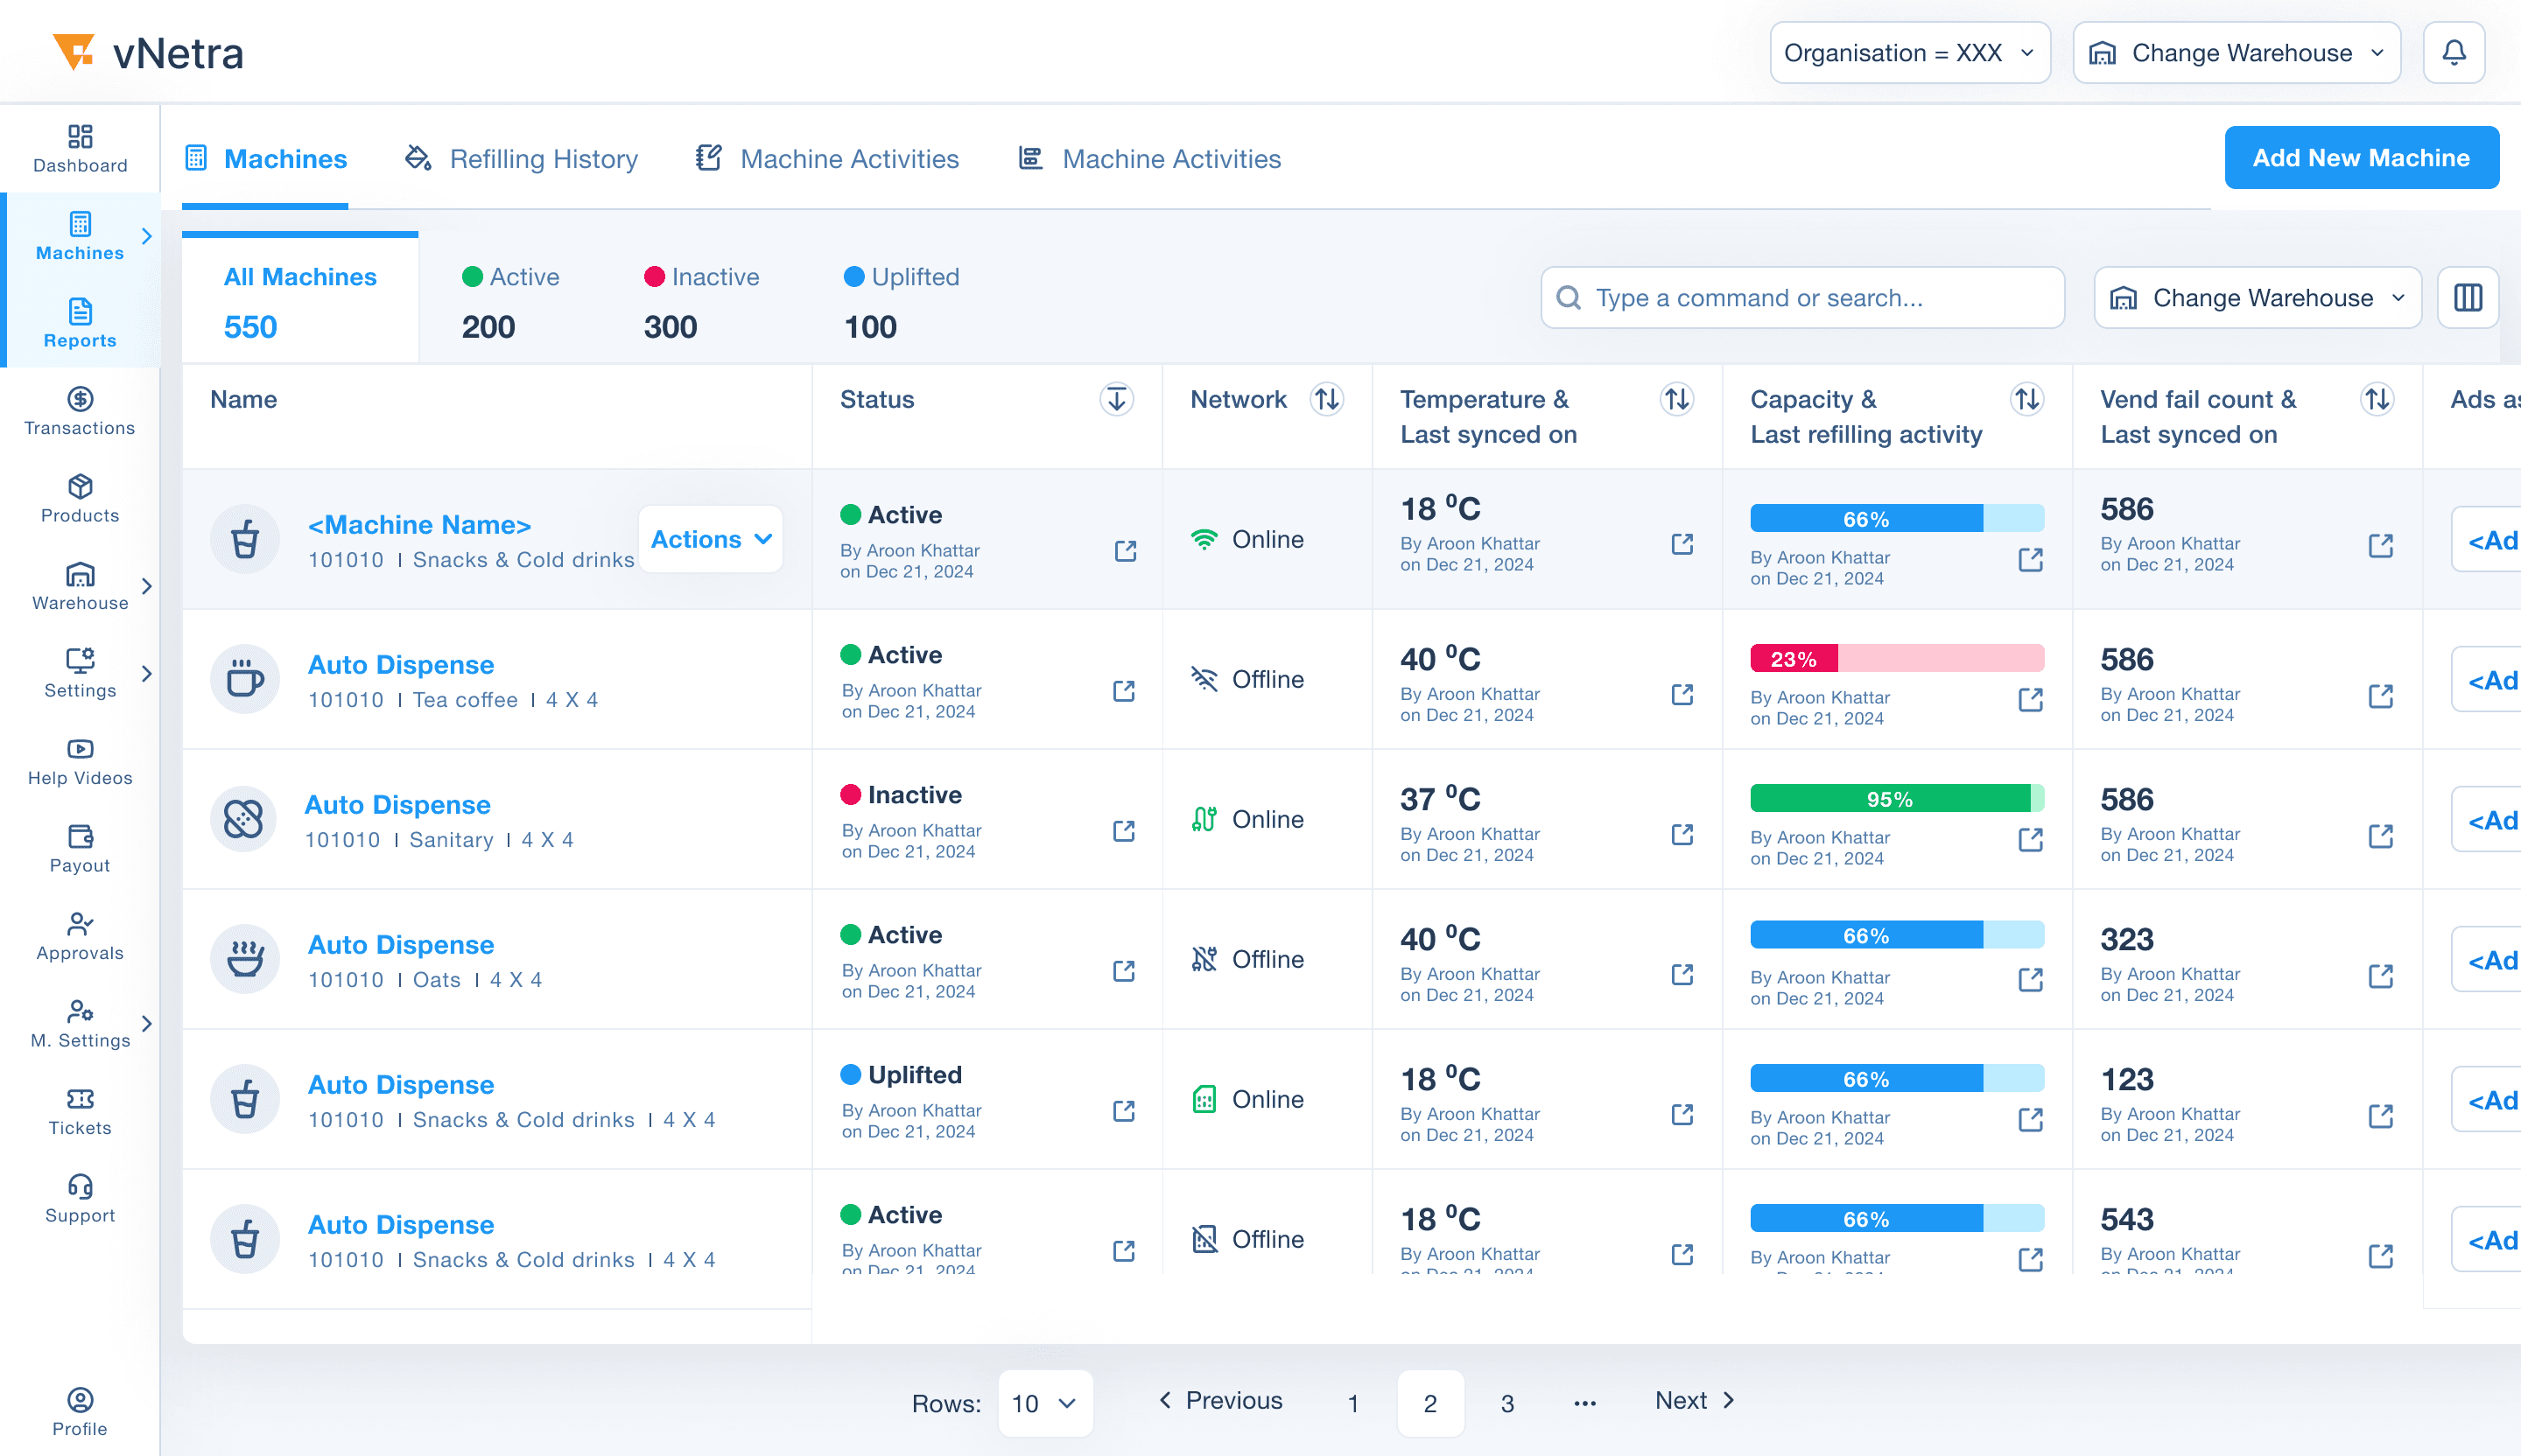Open the column layout icon button
This screenshot has width=2521, height=1456.
(2467, 298)
